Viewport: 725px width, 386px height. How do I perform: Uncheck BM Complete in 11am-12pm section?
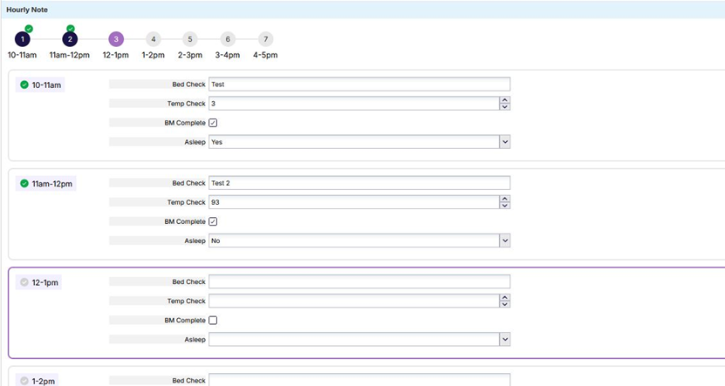213,221
